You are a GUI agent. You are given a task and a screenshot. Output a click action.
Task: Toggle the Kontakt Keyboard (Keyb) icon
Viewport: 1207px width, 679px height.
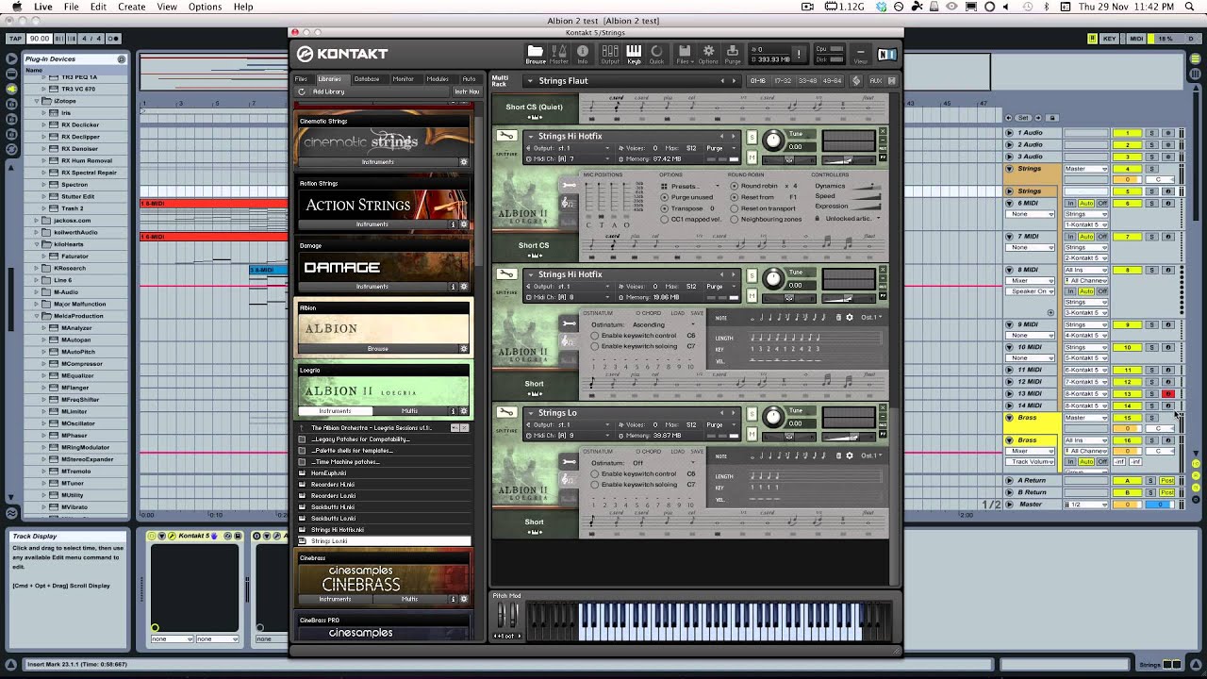(634, 54)
